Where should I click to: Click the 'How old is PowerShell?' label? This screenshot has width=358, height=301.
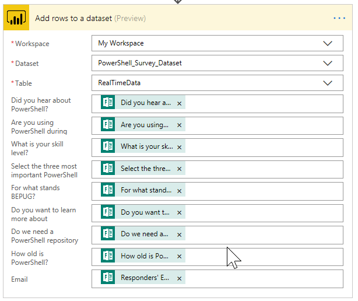(x=30, y=258)
